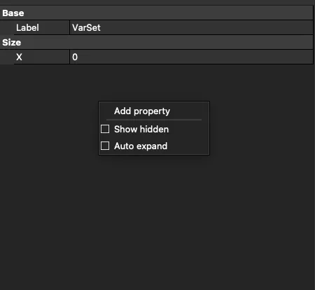This screenshot has height=290, width=315.
Task: Select the Show hidden menu text
Action: (141, 129)
